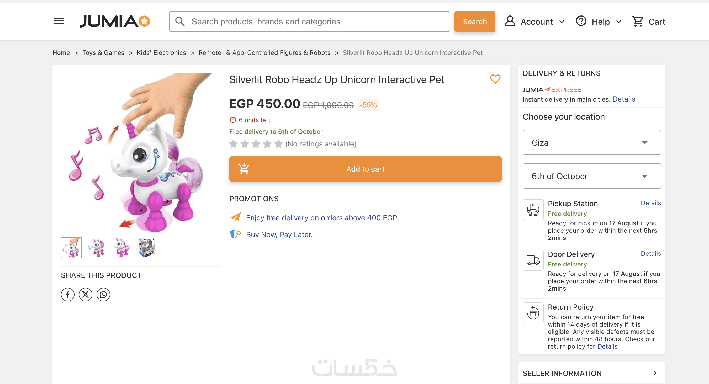The height and width of the screenshot is (384, 709).
Task: Click the Pickup Station icon
Action: tap(533, 210)
